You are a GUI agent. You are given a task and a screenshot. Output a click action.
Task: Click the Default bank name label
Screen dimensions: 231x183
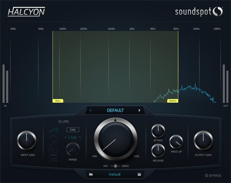pos(115,175)
